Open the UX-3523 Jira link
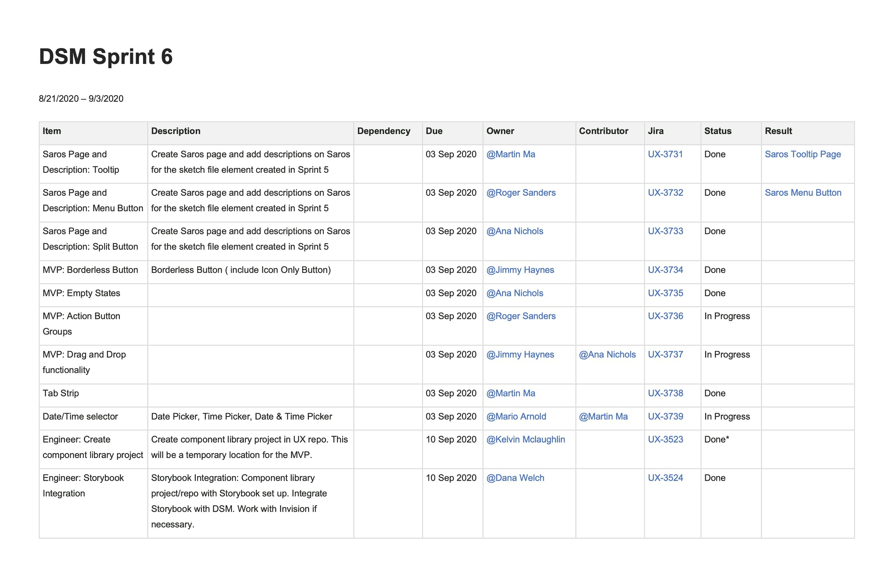The height and width of the screenshot is (577, 896). 665,439
